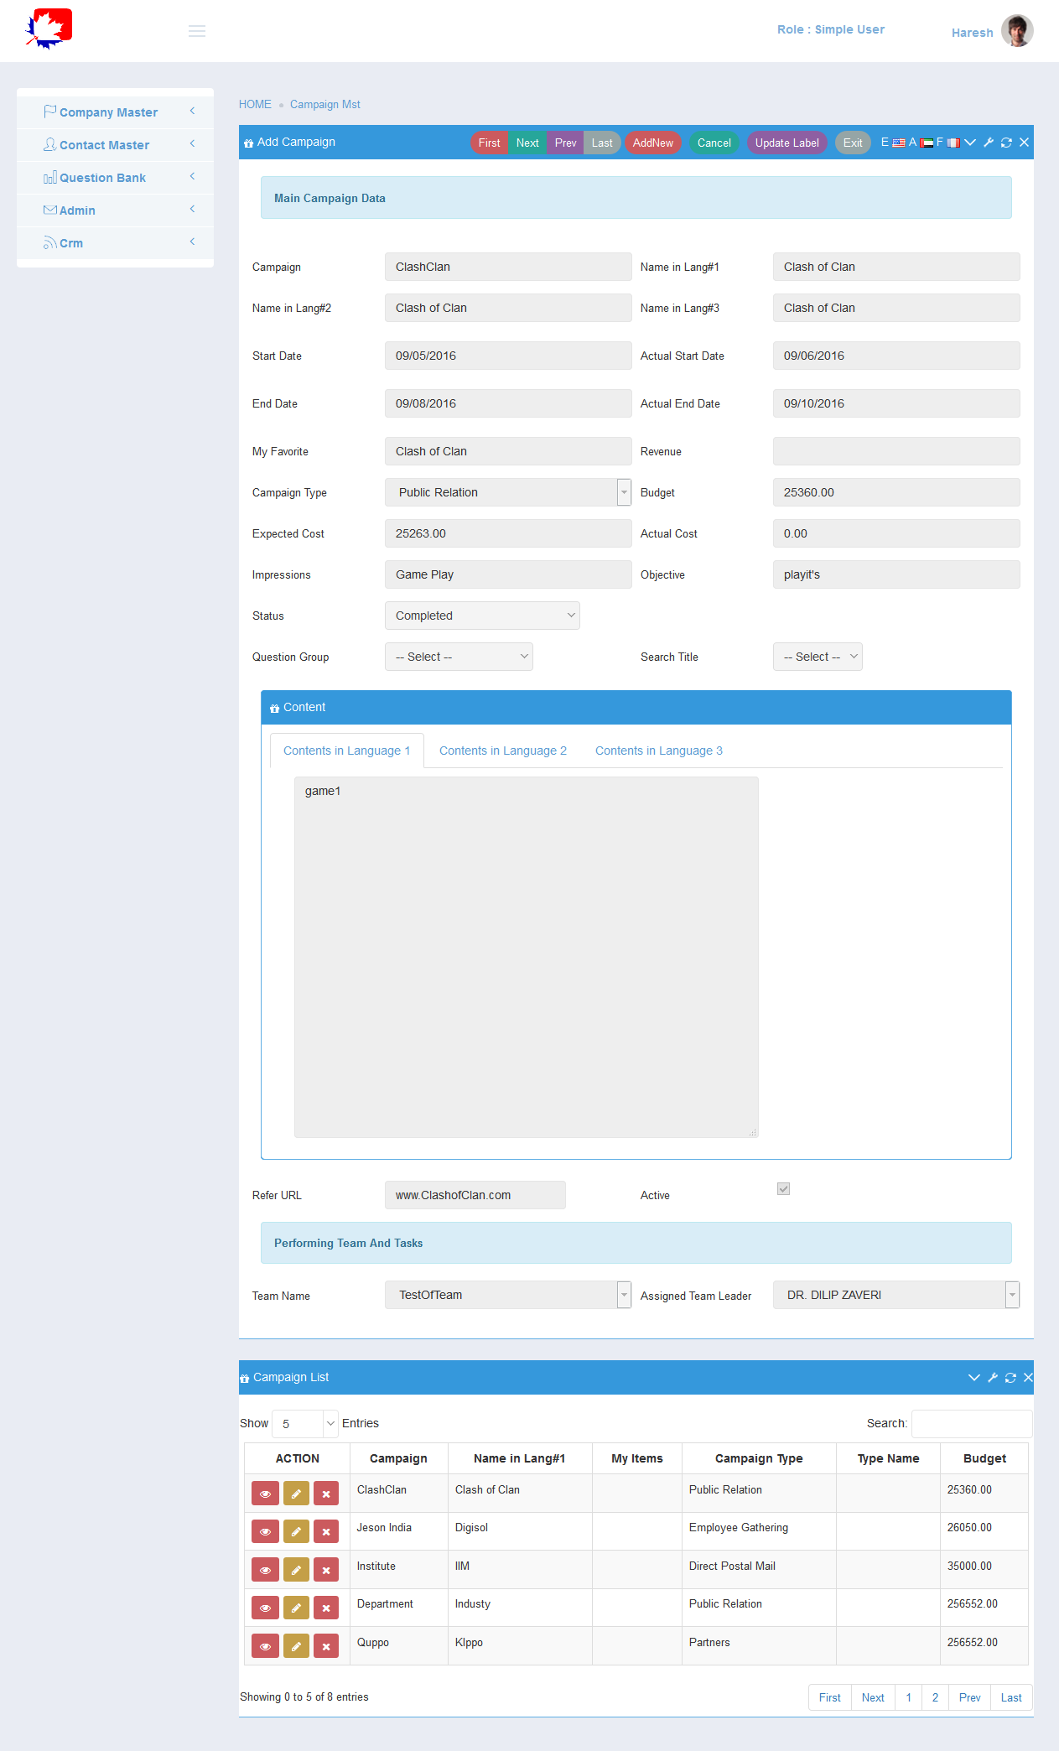Edit the Jeson India campaign row
The width and height of the screenshot is (1059, 1751).
click(x=296, y=1531)
